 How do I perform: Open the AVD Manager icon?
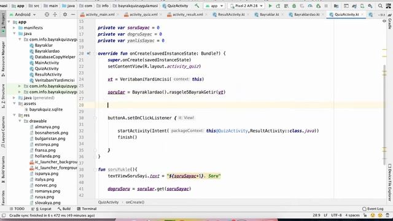point(362,6)
